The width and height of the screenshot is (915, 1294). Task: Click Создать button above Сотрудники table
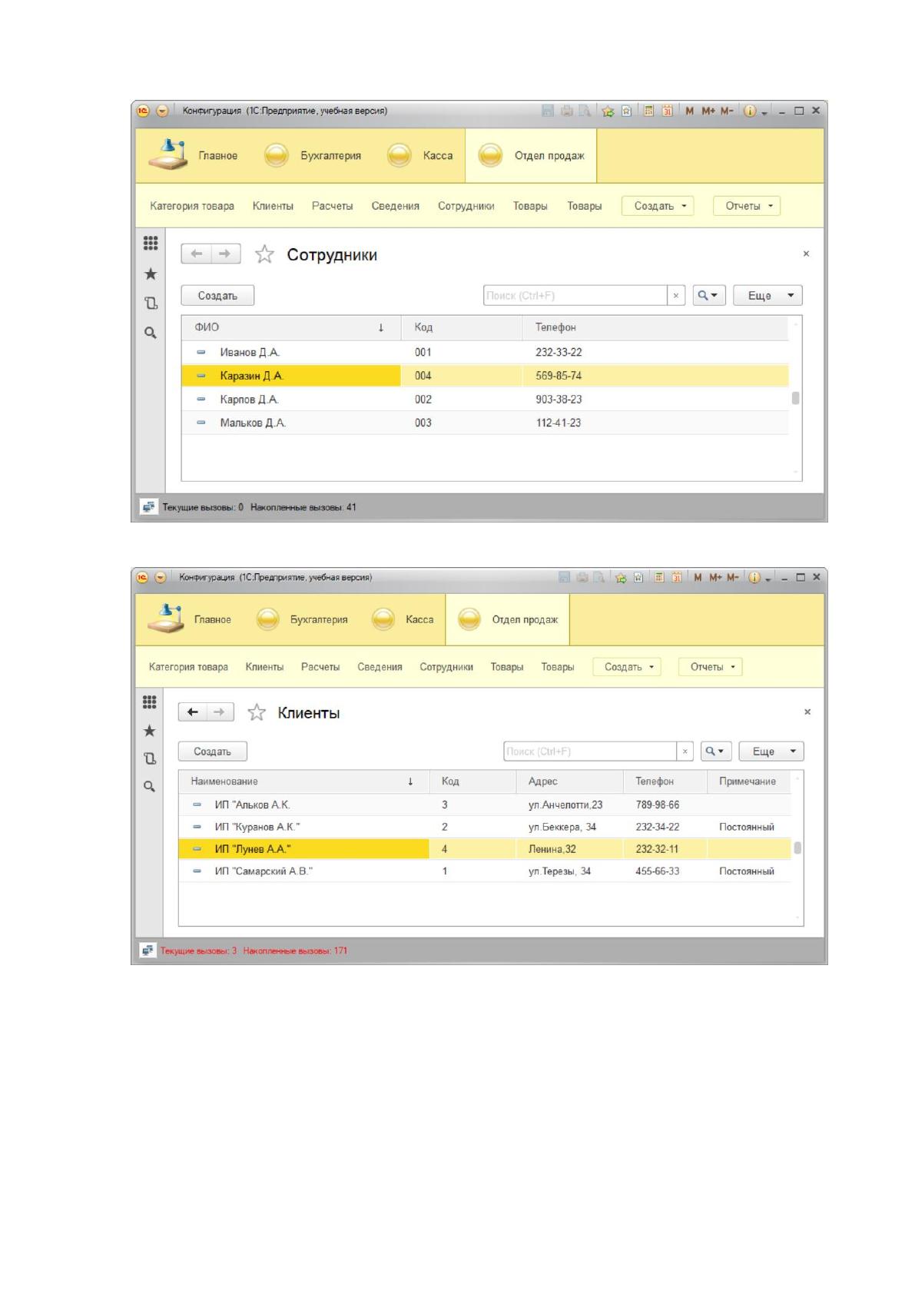click(217, 296)
